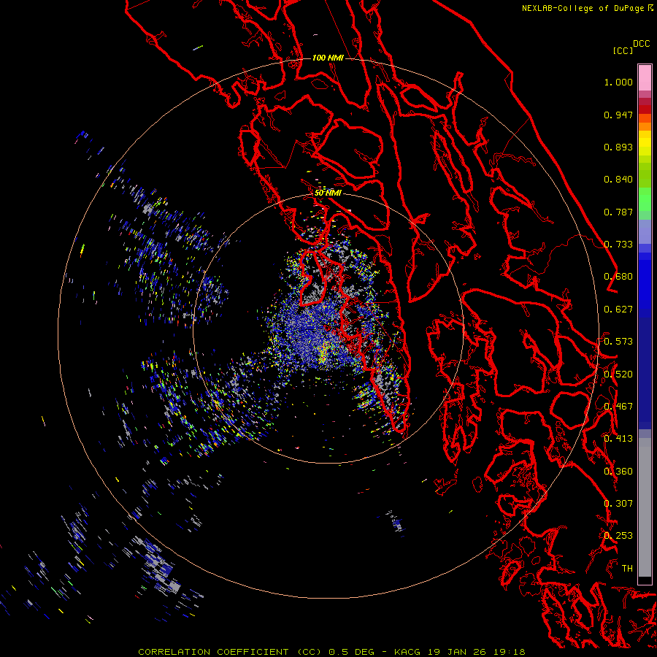657x657 pixels.
Task: Click the TH threshold label on the scale
Action: [627, 569]
